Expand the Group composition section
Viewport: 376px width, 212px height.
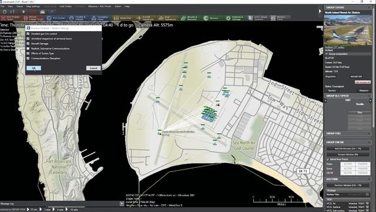327,54
